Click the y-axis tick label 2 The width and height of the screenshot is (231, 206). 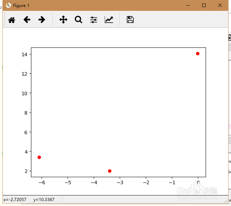click(26, 171)
